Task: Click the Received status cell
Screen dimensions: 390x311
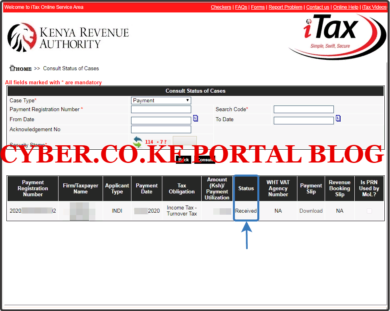Action: click(x=246, y=211)
